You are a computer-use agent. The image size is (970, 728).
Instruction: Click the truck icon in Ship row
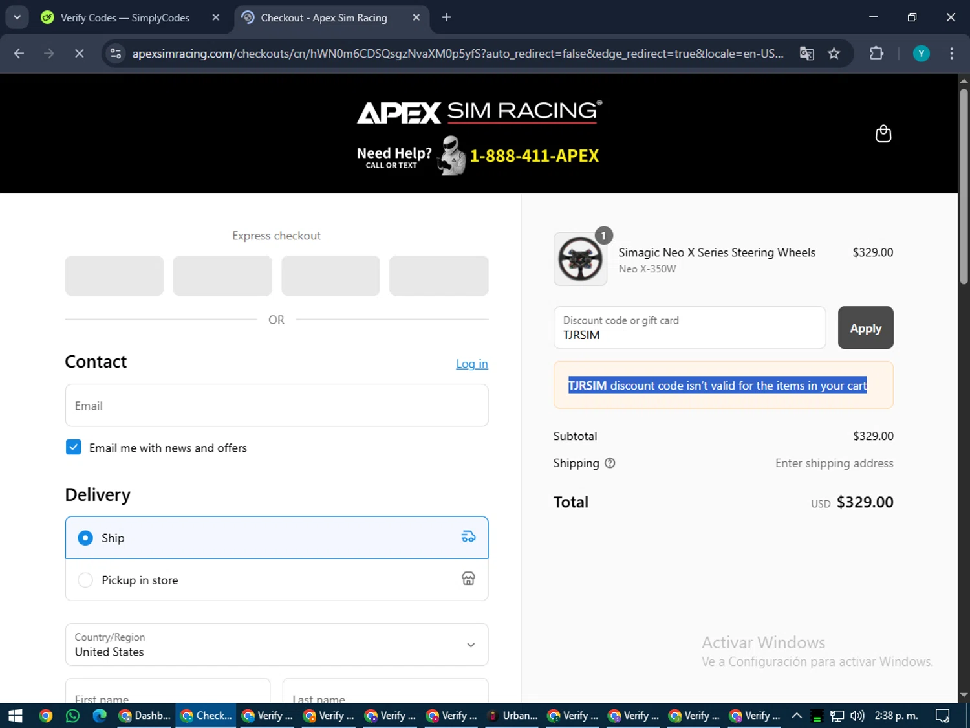(468, 537)
